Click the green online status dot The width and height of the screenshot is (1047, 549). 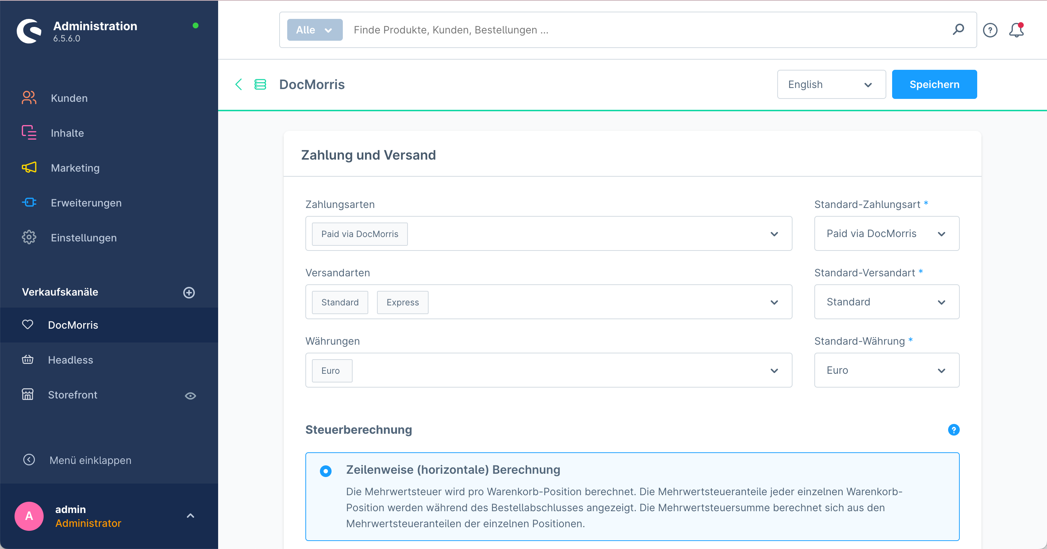point(196,25)
